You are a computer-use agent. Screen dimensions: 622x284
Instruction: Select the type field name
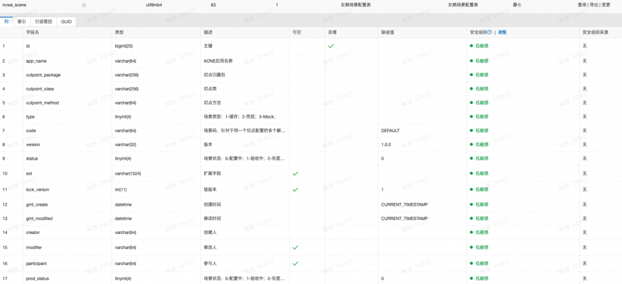click(30, 117)
